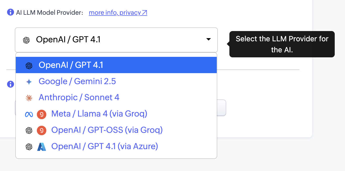
Task: Choose "Google / Gemini 2.5" from the list
Action: click(x=77, y=81)
